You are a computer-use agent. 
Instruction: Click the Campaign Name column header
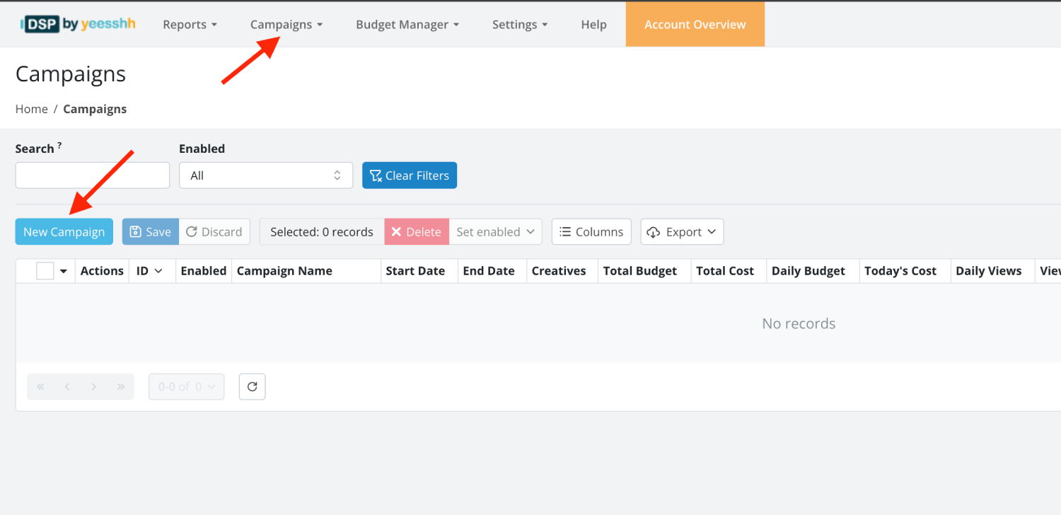(306, 271)
